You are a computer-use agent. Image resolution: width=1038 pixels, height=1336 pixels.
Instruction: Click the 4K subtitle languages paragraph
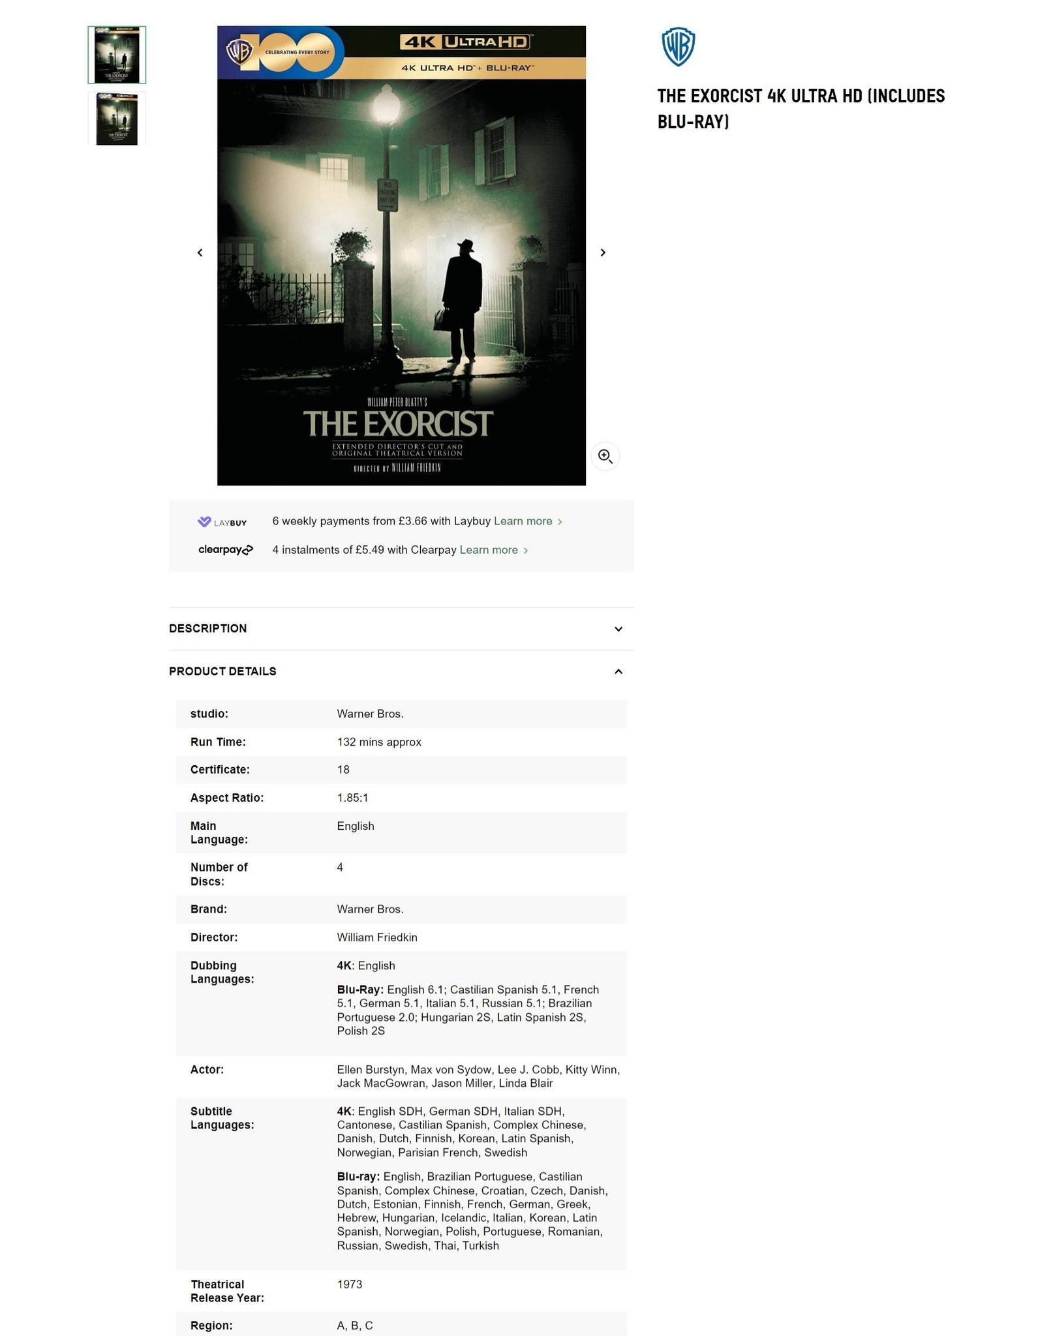tap(462, 1132)
